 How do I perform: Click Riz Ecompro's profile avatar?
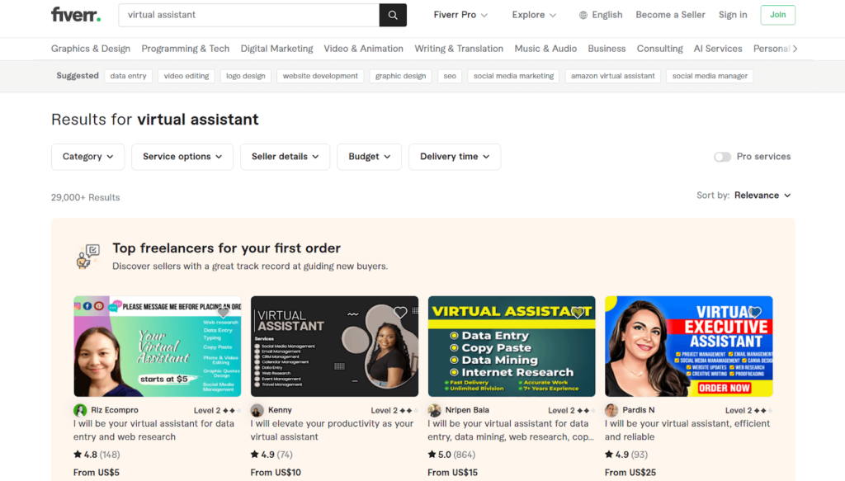tap(80, 410)
